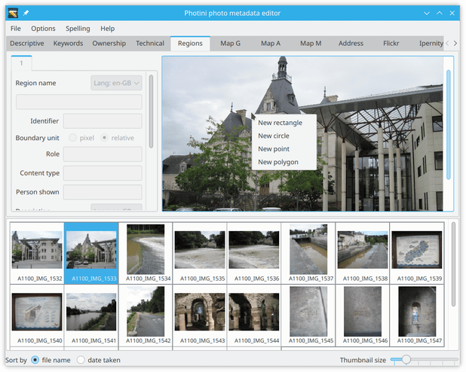Screen dimensions: 466x372
Task: Select thumbnail A1100_IMG_1544
Action: [x=254, y=316]
